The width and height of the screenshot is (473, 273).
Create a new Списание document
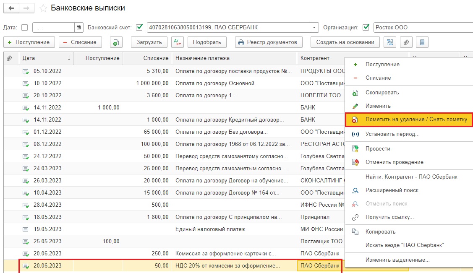[80, 42]
